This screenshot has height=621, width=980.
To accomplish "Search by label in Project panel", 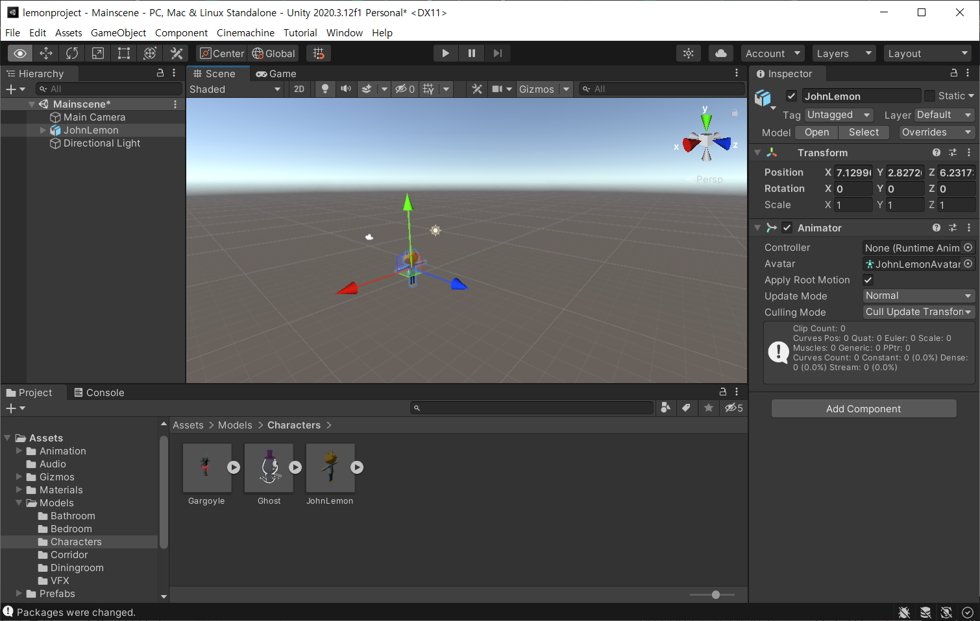I will [686, 408].
